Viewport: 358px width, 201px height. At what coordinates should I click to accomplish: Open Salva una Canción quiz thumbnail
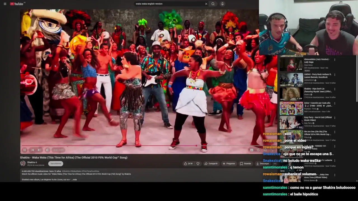291,108
